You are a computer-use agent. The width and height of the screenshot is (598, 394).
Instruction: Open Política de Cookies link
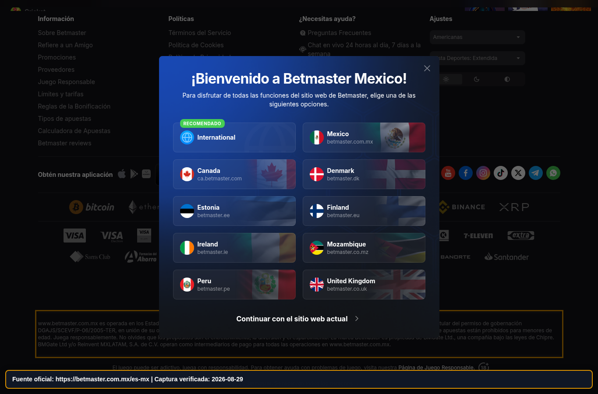point(196,45)
